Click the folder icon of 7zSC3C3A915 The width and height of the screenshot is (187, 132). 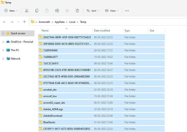point(41,63)
